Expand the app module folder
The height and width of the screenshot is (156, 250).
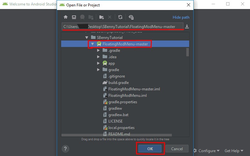click(x=98, y=63)
